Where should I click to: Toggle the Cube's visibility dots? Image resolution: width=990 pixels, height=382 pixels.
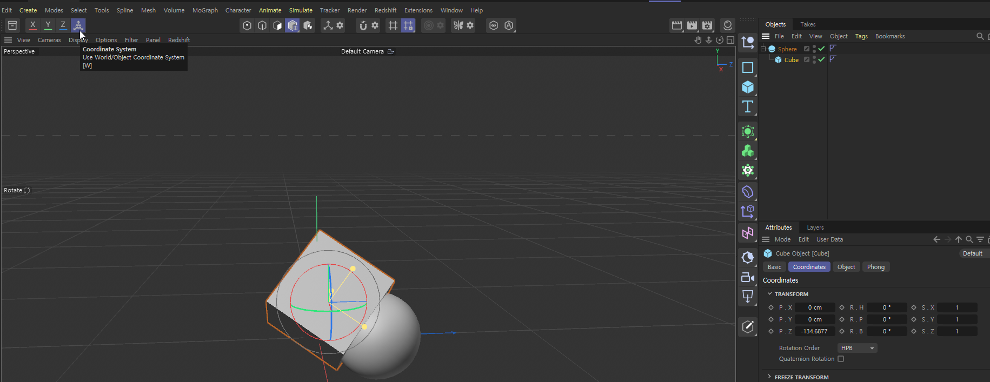click(814, 59)
